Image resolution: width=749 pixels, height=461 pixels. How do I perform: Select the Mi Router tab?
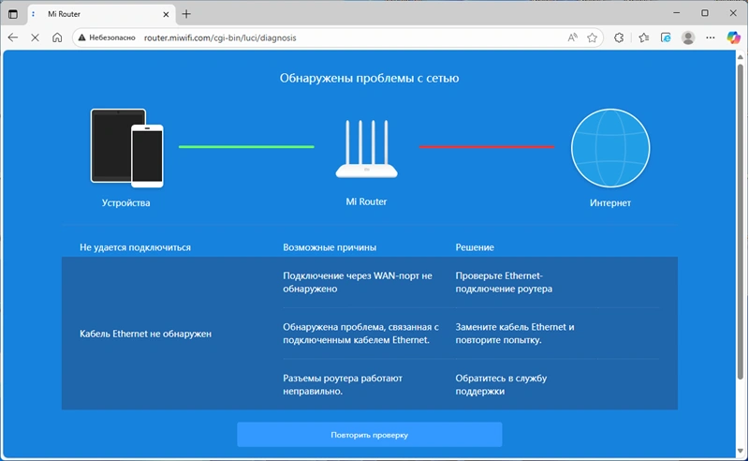pos(94,14)
